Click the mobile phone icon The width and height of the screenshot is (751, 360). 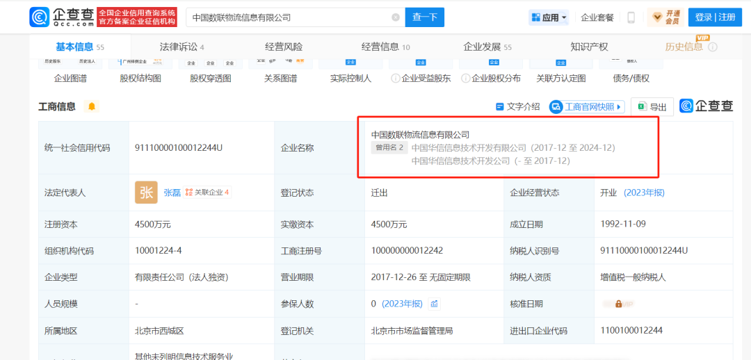coord(631,17)
